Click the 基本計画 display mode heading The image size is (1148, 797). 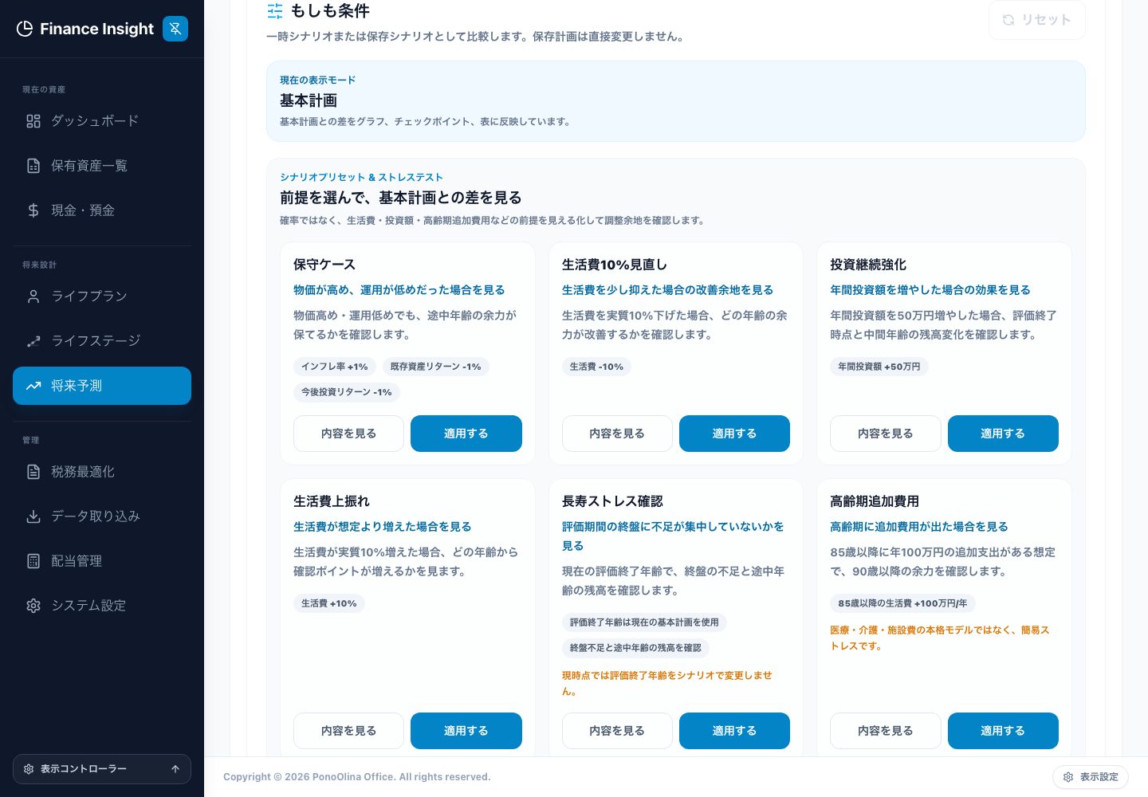tap(309, 101)
